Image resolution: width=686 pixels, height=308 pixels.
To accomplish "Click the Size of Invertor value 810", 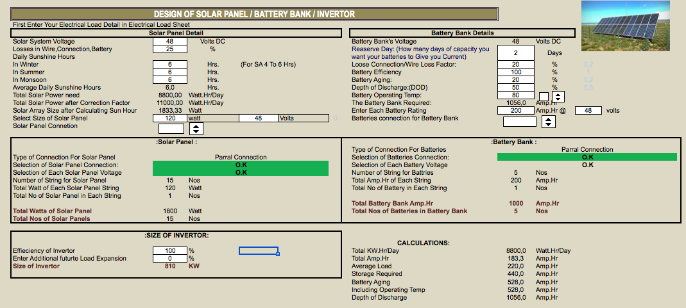I will point(170,266).
